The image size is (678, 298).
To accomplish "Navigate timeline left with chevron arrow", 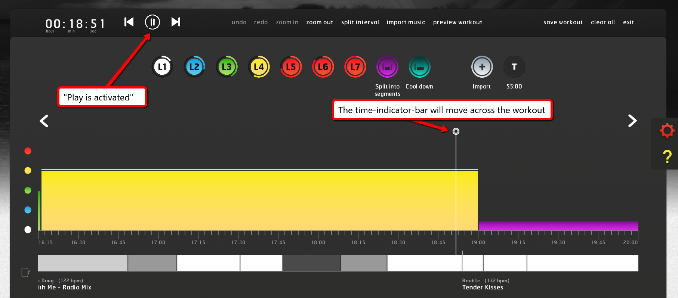I will [x=44, y=121].
